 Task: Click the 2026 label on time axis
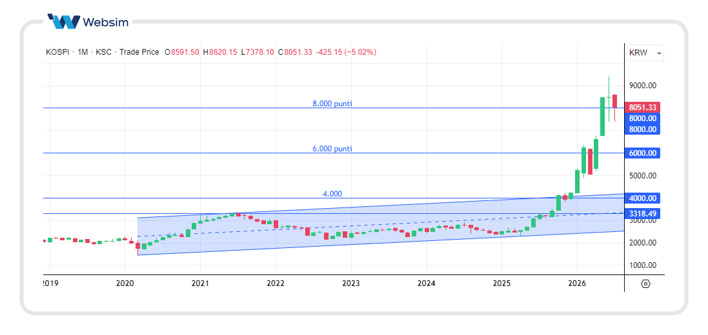tap(577, 283)
